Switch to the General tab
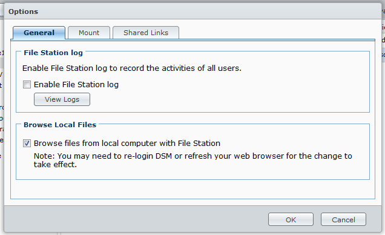 pos(39,33)
